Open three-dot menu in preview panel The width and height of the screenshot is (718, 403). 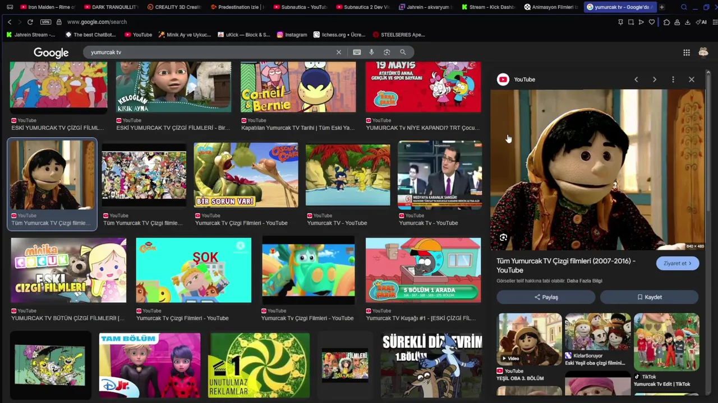coord(673,79)
